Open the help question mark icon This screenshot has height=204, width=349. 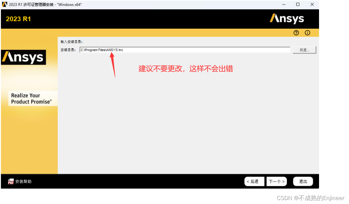(x=296, y=33)
